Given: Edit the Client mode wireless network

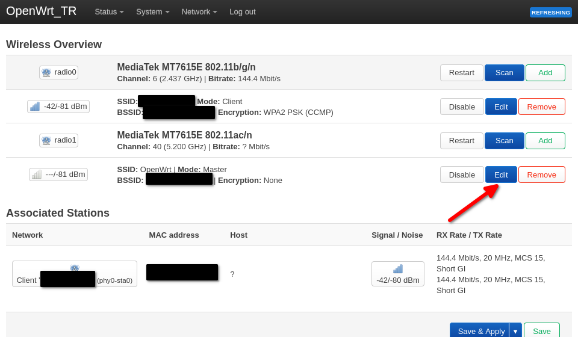Looking at the screenshot, I should tap(501, 107).
